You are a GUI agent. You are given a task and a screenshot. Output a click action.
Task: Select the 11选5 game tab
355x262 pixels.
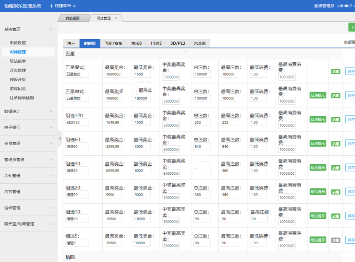coord(156,43)
